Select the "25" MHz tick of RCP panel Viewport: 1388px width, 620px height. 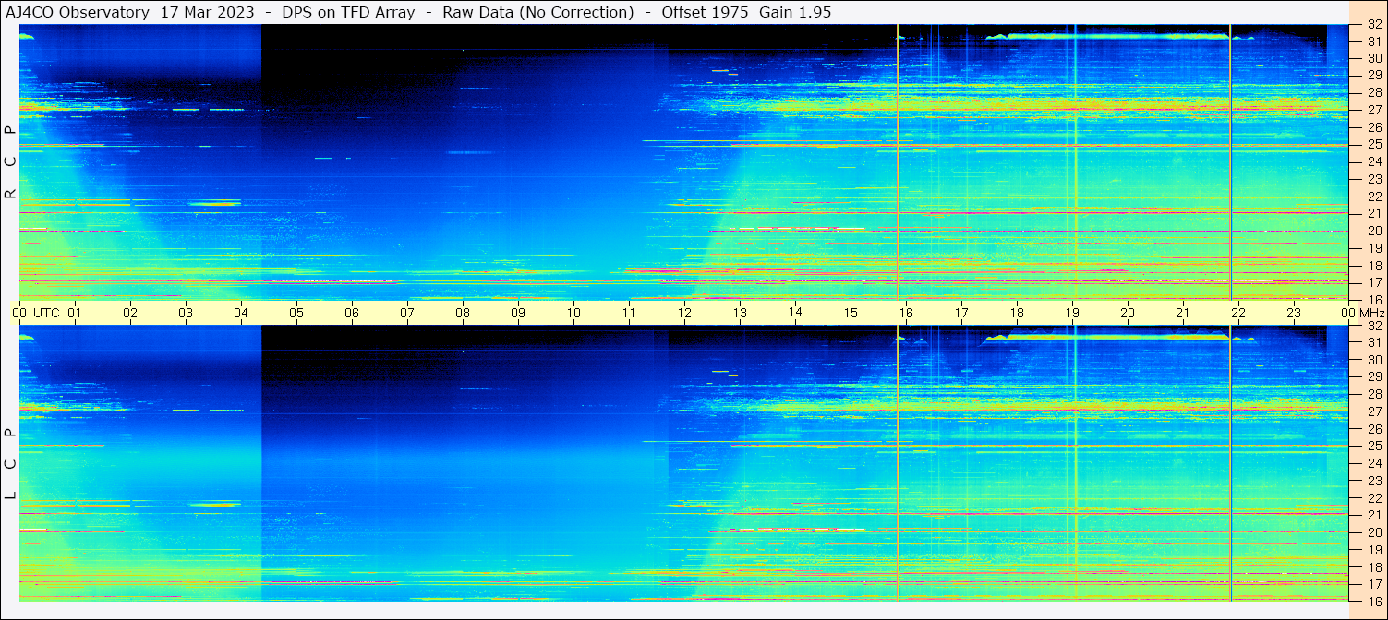coord(1373,145)
